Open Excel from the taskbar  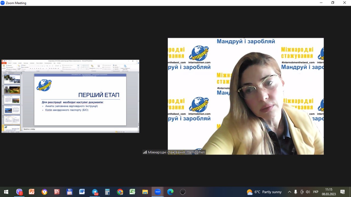coord(132,192)
